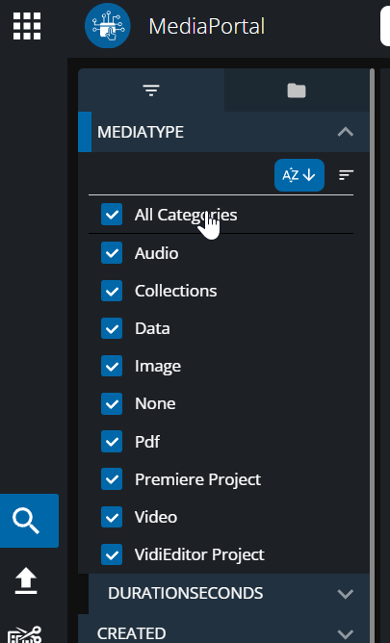390x643 pixels.
Task: Click the Collections label text
Action: (175, 291)
